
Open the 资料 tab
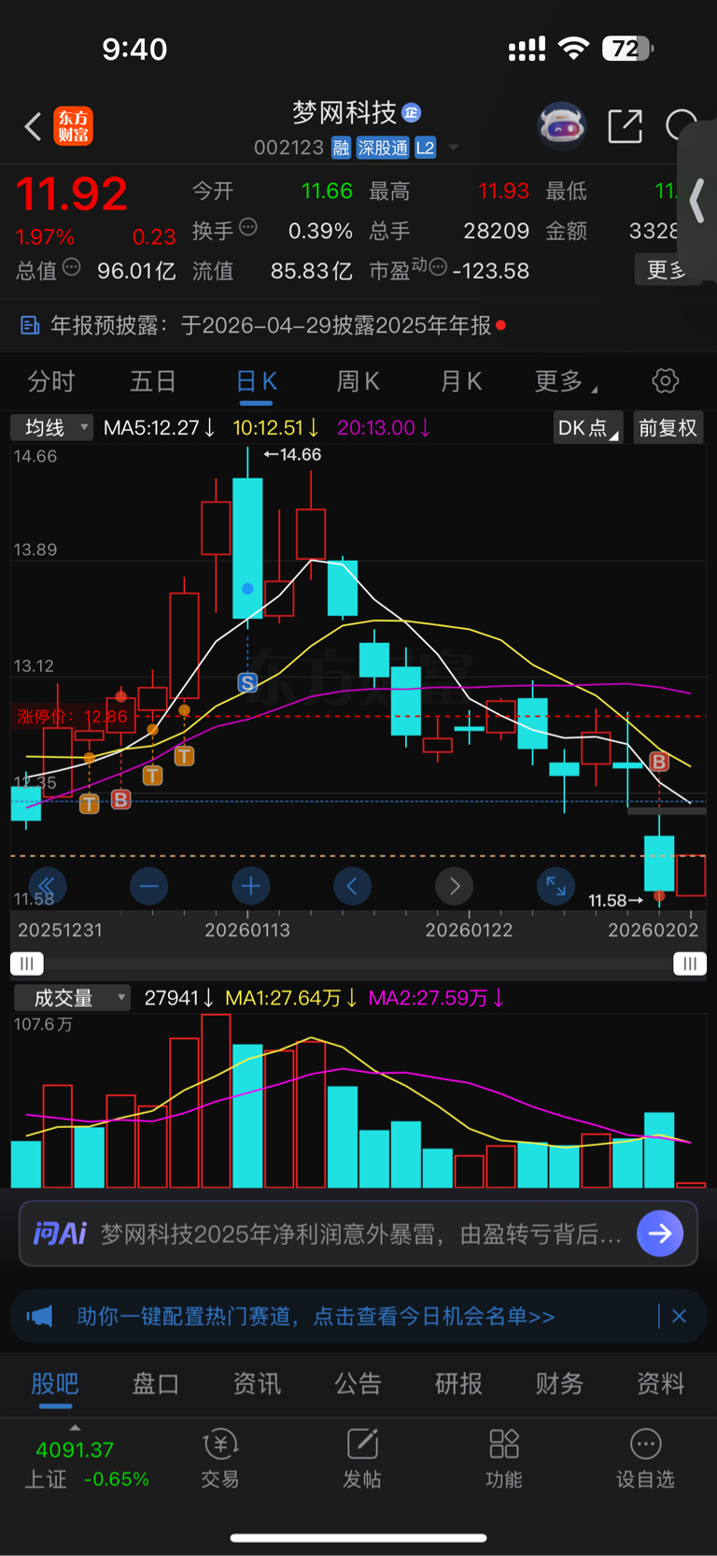[660, 1384]
